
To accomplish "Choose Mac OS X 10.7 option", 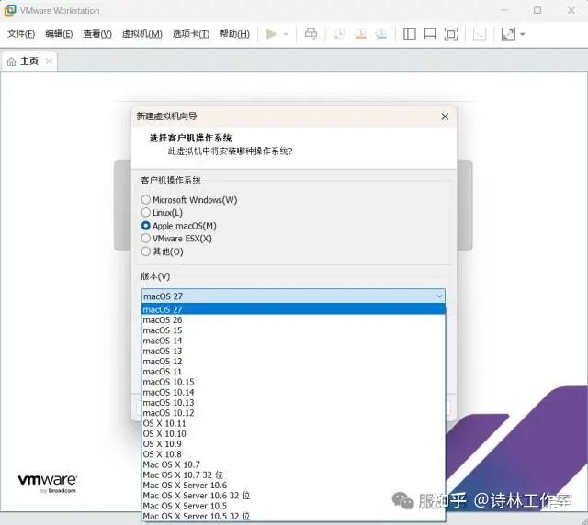I will (x=293, y=464).
